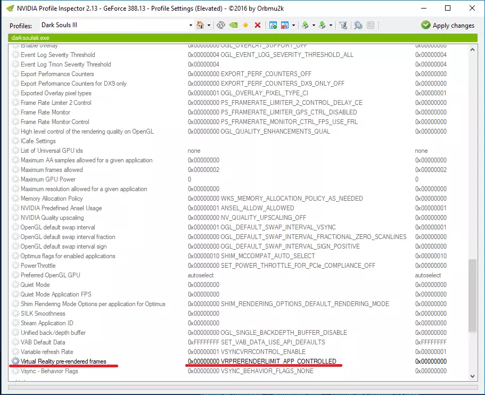Click the Apply changes button
This screenshot has width=485, height=395.
point(448,26)
